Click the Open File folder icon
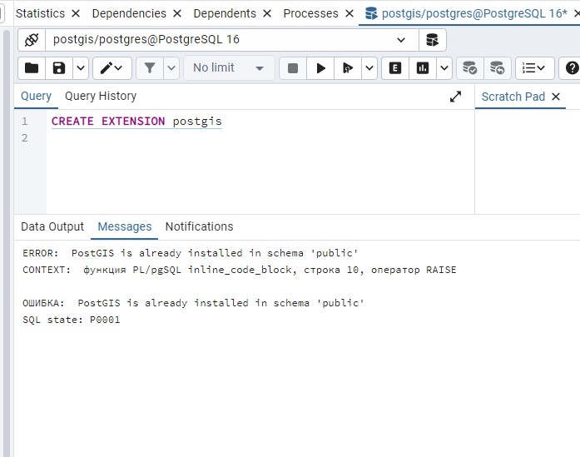580x457 pixels. (x=32, y=68)
